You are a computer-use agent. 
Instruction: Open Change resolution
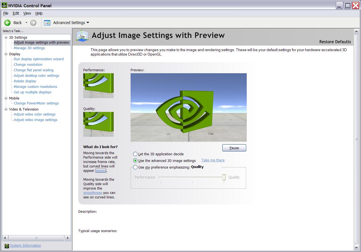28,65
